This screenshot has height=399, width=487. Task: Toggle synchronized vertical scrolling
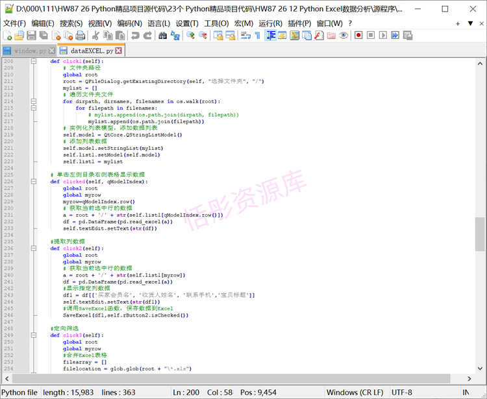tap(218, 36)
